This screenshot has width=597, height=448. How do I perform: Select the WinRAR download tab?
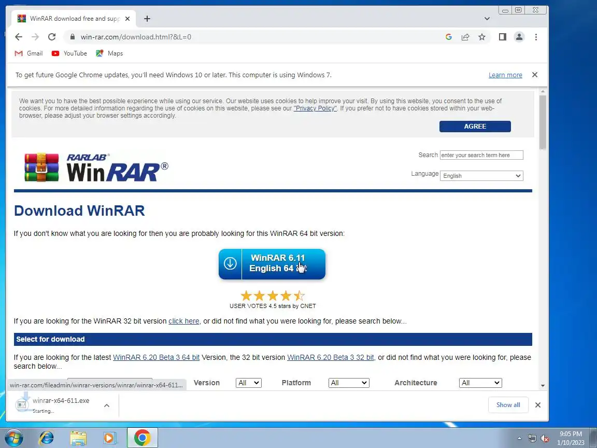[x=74, y=19]
